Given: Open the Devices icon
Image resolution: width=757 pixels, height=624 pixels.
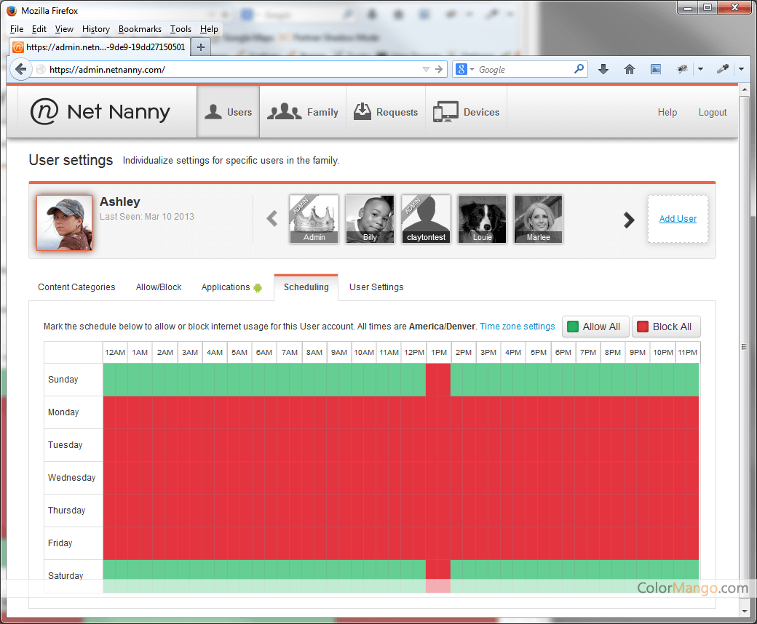Looking at the screenshot, I should (x=445, y=112).
